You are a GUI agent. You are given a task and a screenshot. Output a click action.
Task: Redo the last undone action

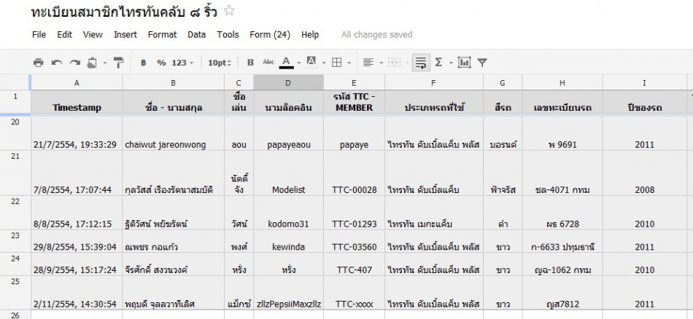coord(74,63)
